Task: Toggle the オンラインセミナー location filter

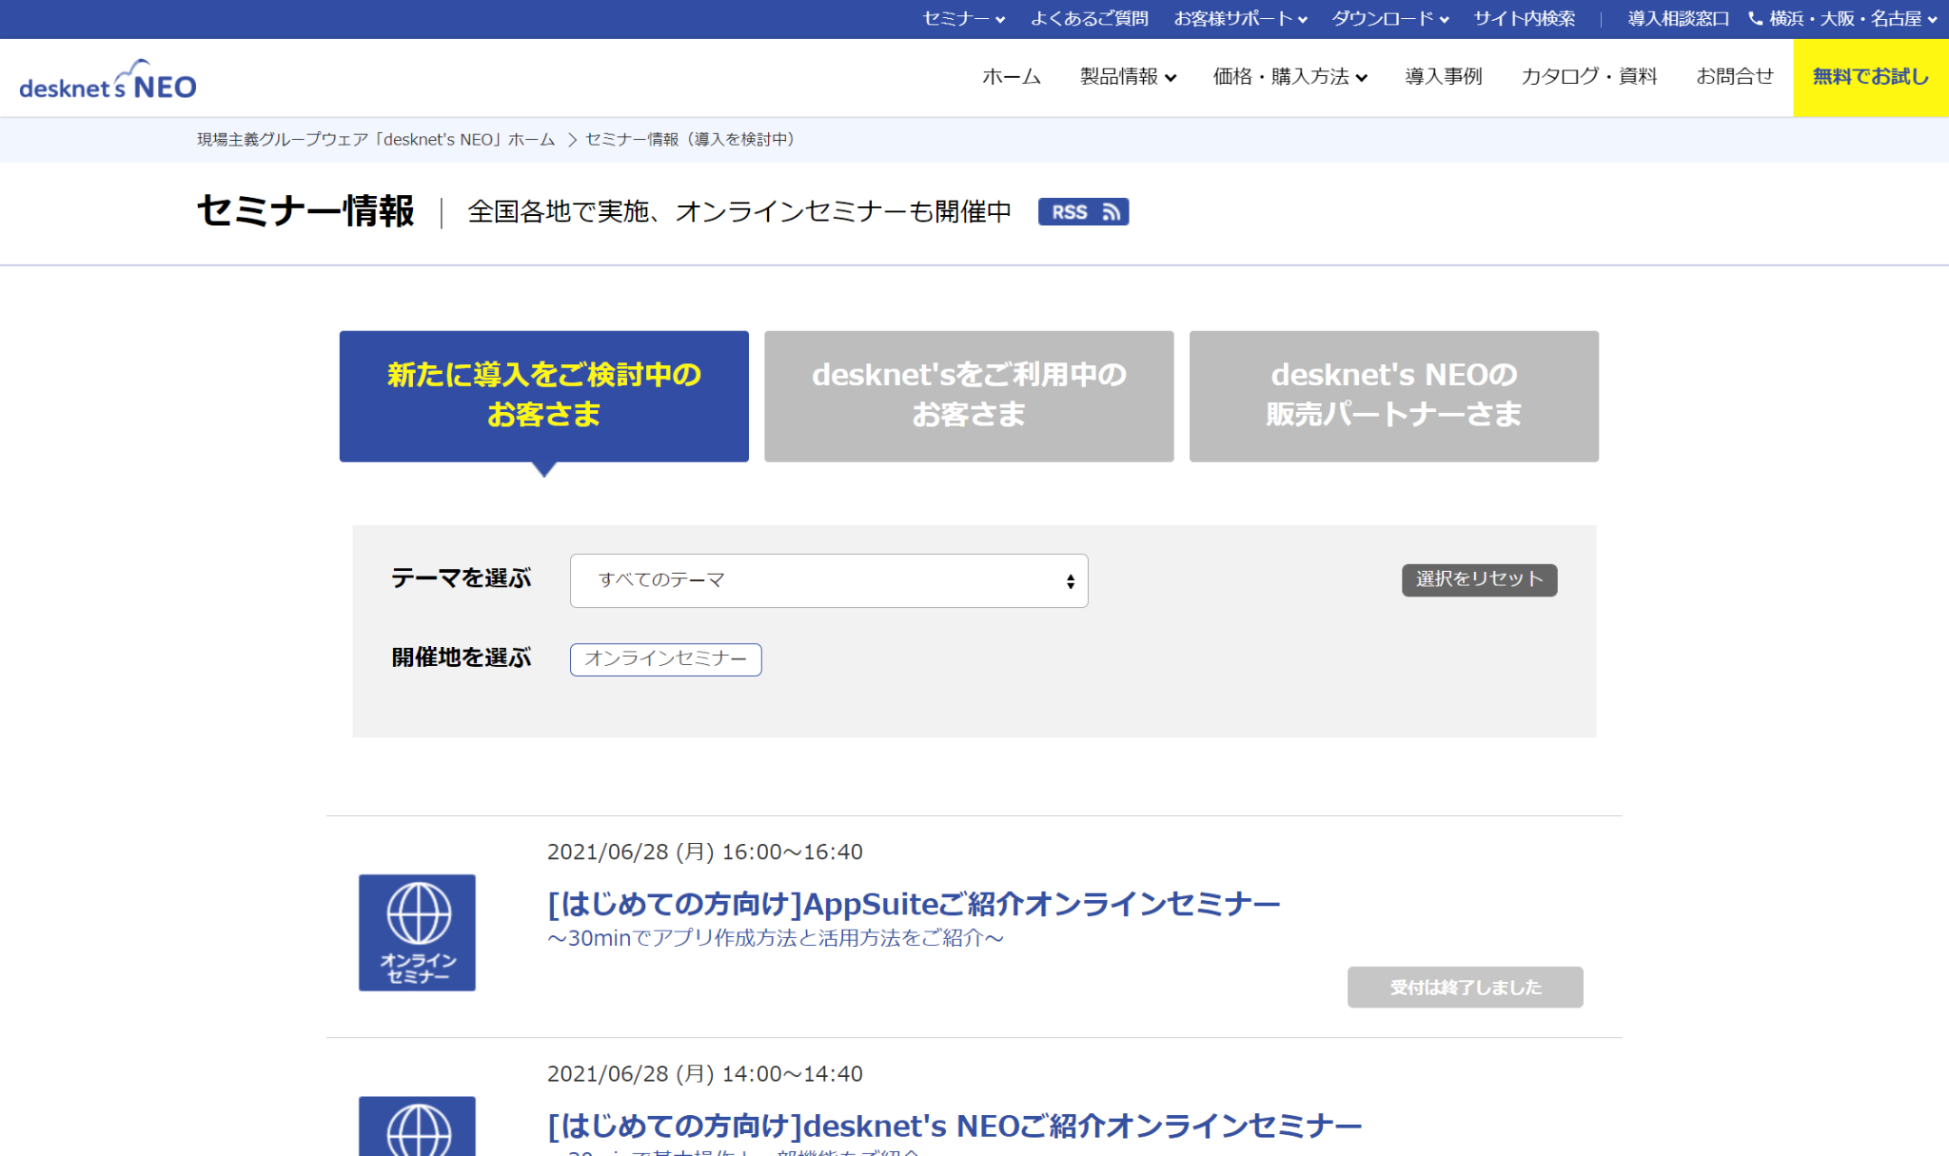Action: coord(665,658)
